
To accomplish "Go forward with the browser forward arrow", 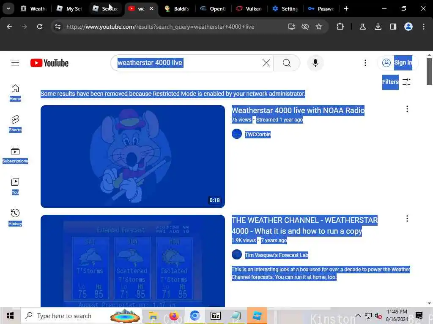I will click(24, 27).
